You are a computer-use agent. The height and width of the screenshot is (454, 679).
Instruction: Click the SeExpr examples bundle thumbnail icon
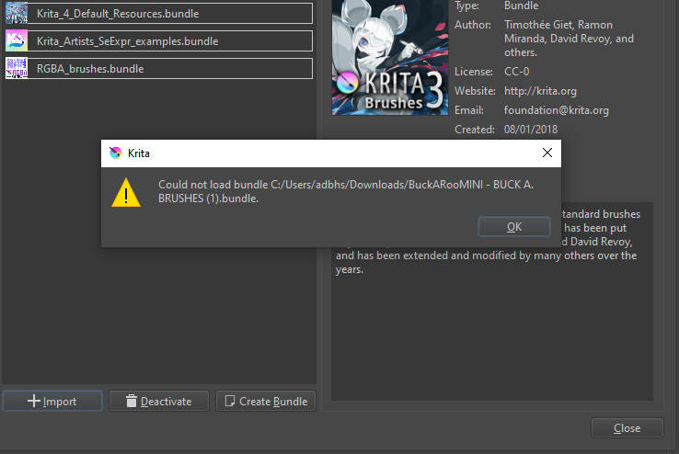17,40
